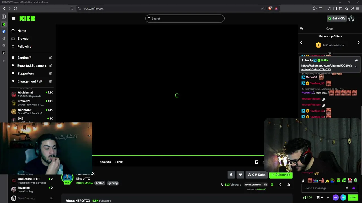362x203 pixels.
Task: Click the botted.wtf link
Action: click(261, 189)
